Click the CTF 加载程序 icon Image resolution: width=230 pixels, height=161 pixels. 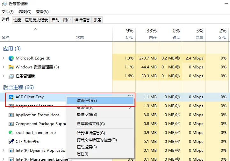coord(11,142)
